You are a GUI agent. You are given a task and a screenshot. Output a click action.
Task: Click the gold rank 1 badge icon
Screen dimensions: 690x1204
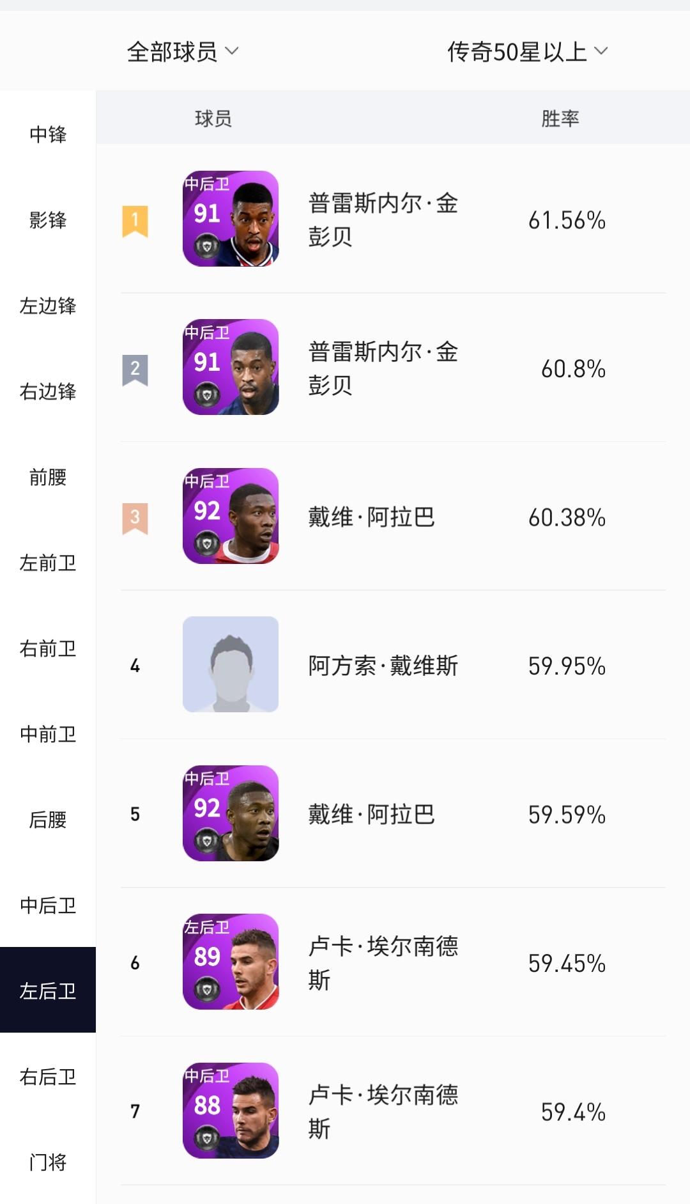click(135, 221)
